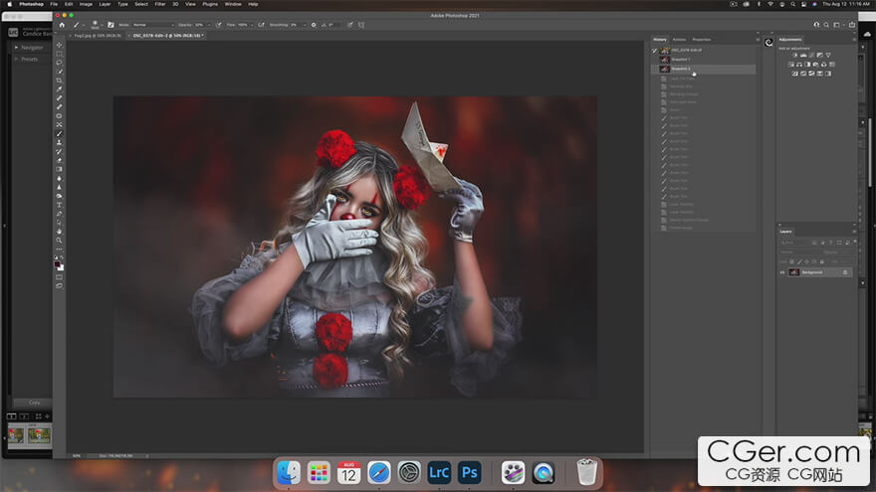This screenshot has height=492, width=876.
Task: Open the Edit Toolbar three-dots button
Action: coord(59,249)
